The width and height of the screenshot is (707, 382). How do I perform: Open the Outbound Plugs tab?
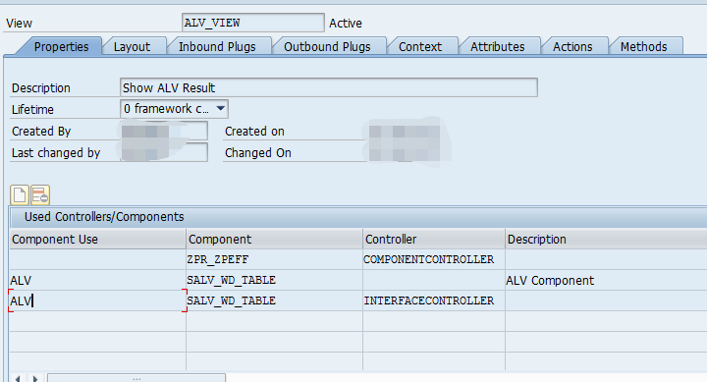[x=327, y=46]
